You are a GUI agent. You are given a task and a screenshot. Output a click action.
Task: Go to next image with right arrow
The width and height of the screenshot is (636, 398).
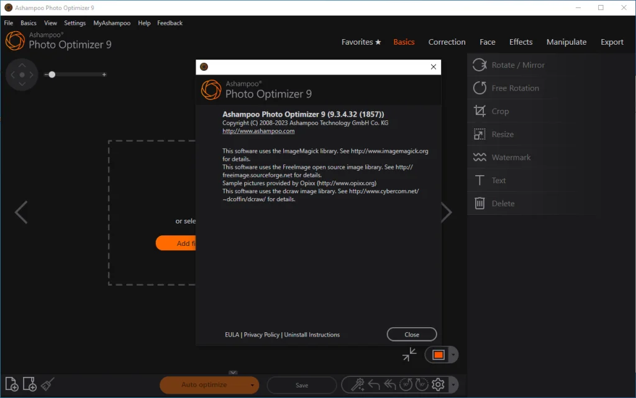click(x=447, y=212)
